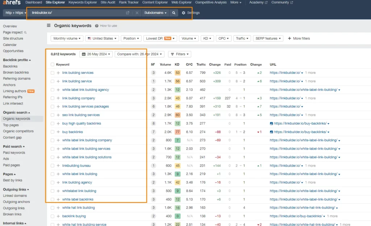Screen dimensions: 371x226
Task: Collapse the Backlink profile sidebar section
Action: pos(17,60)
